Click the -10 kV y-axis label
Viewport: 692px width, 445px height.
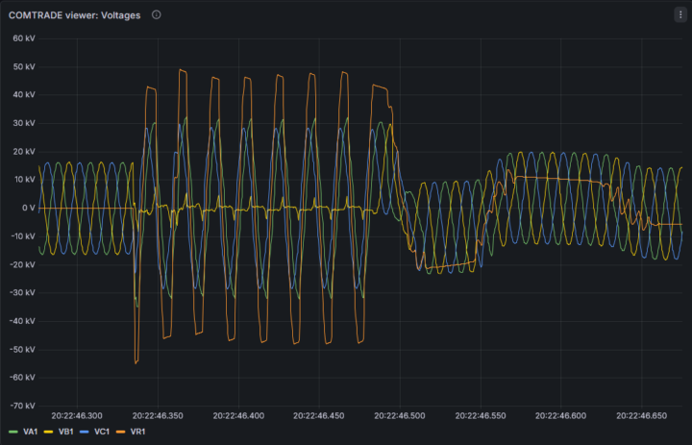pyautogui.click(x=22, y=235)
